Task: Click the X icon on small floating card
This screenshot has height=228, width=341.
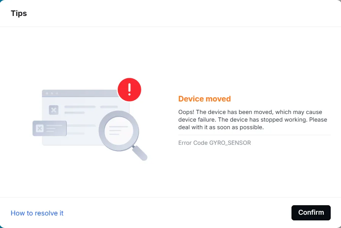Action: click(x=40, y=128)
